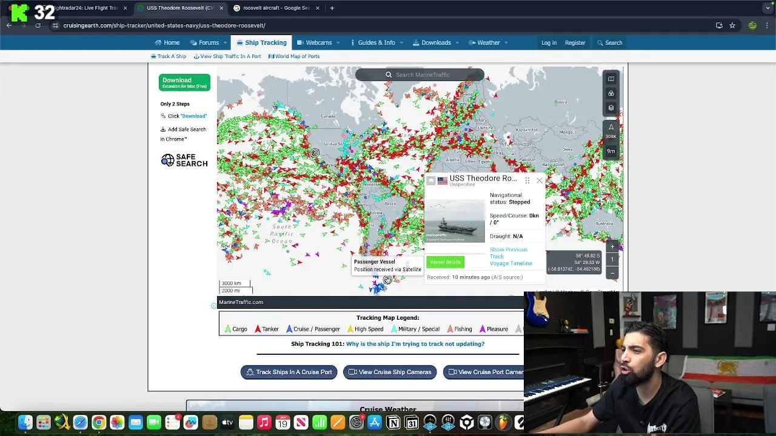This screenshot has width=776, height=436.
Task: Expand the Weather dropdown arrow
Action: (506, 43)
